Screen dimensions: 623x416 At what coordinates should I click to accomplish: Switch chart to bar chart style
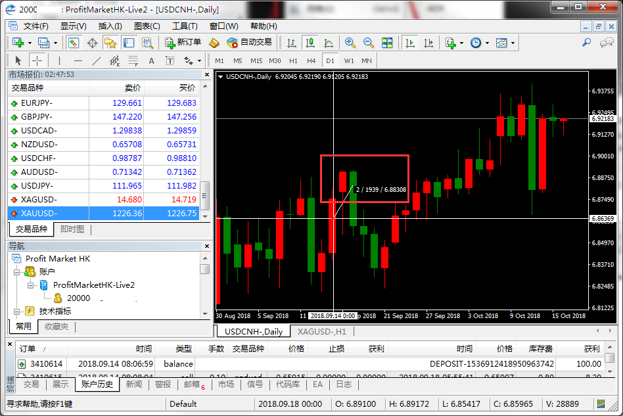[x=292, y=43]
